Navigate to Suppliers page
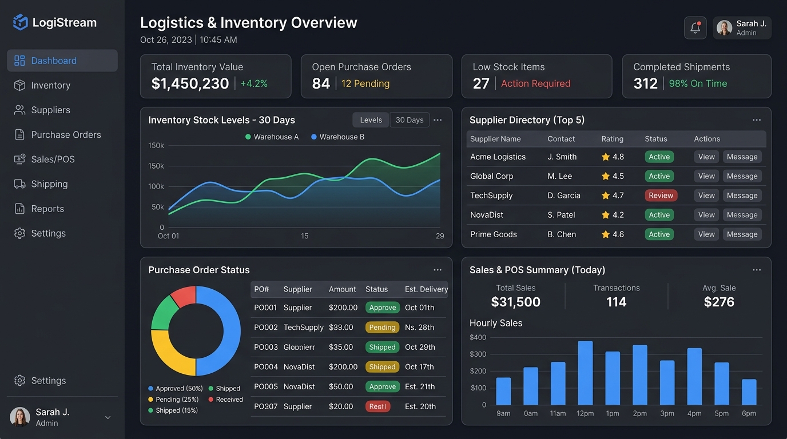The image size is (787, 439). click(x=62, y=110)
